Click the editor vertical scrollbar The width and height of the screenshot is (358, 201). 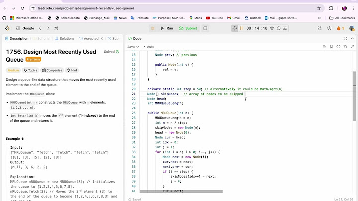pos(354,96)
